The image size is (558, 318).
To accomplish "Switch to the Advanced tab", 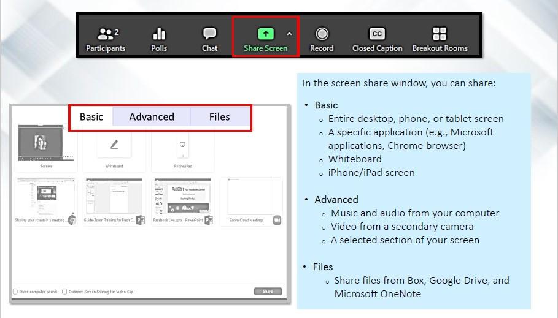I will pyautogui.click(x=152, y=117).
